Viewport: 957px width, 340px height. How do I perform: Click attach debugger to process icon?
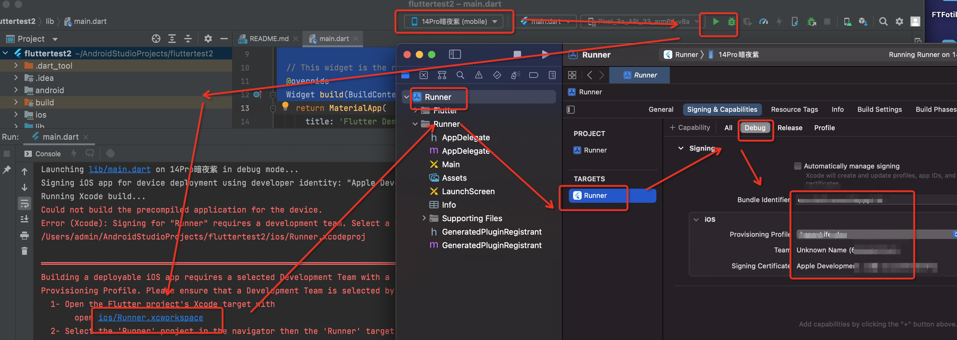tap(811, 21)
